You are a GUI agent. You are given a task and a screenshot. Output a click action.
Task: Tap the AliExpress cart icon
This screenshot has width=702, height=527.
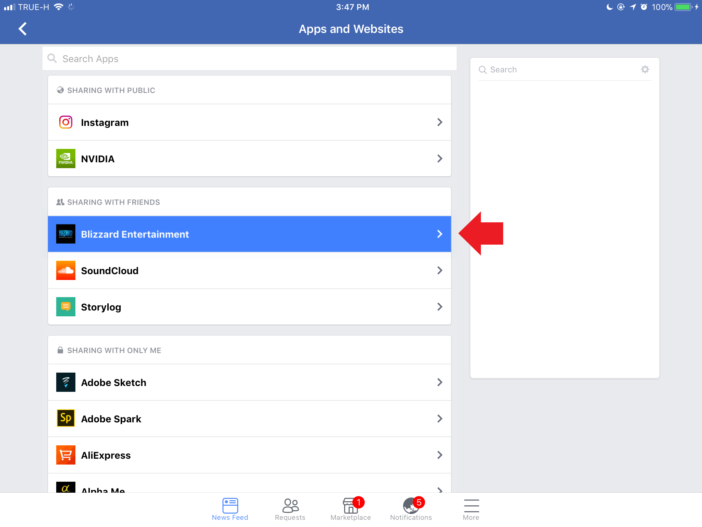coord(65,455)
